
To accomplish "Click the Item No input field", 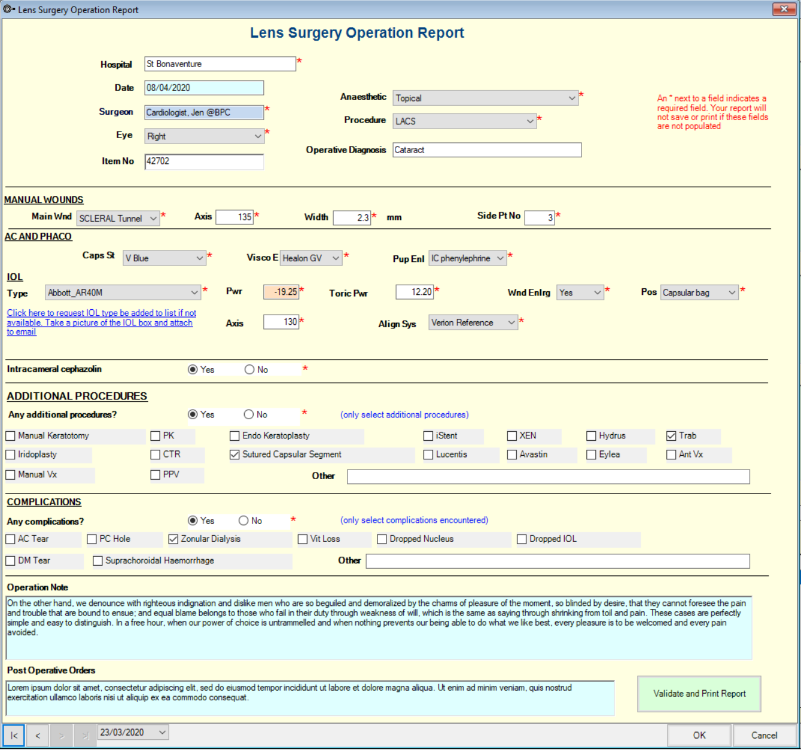I will tap(204, 161).
